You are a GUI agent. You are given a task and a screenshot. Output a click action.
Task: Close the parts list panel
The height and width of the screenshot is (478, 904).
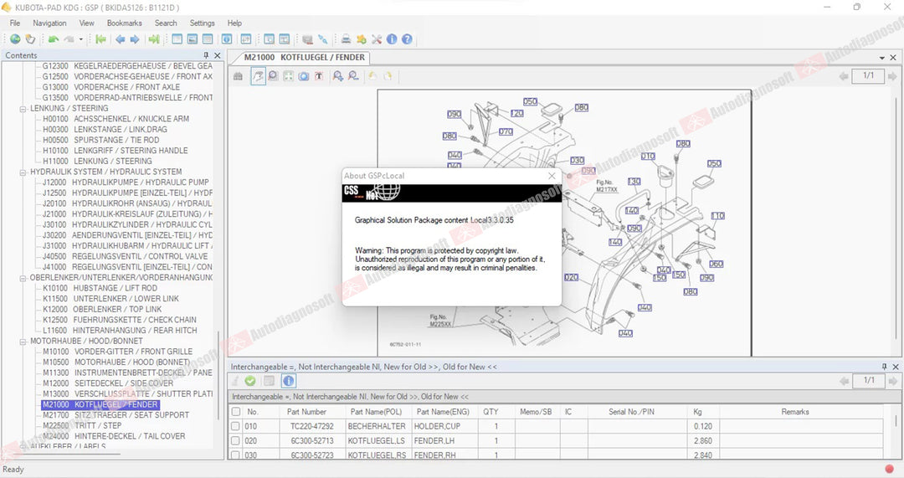tap(896, 367)
